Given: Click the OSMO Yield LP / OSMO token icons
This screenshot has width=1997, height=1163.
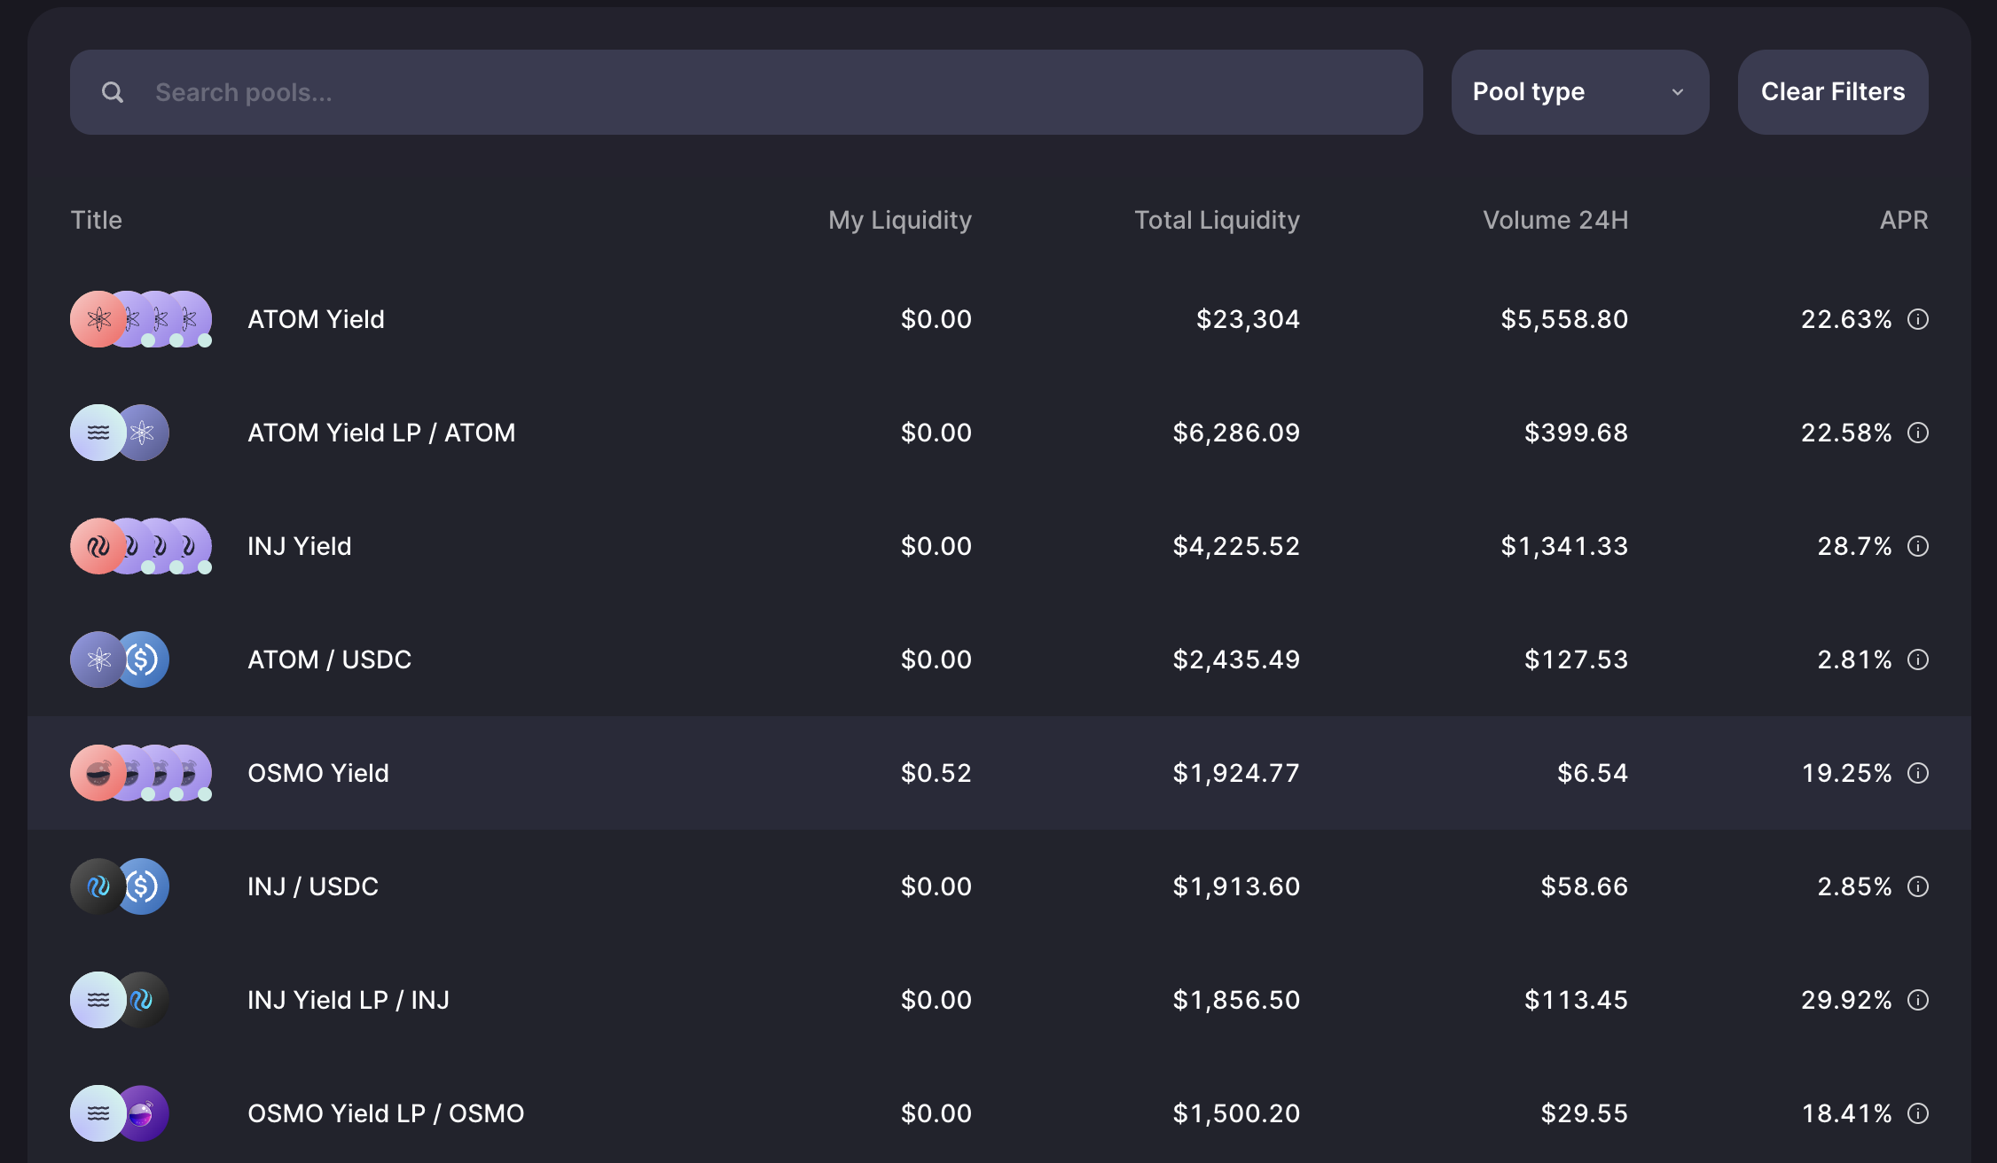Looking at the screenshot, I should (120, 1113).
